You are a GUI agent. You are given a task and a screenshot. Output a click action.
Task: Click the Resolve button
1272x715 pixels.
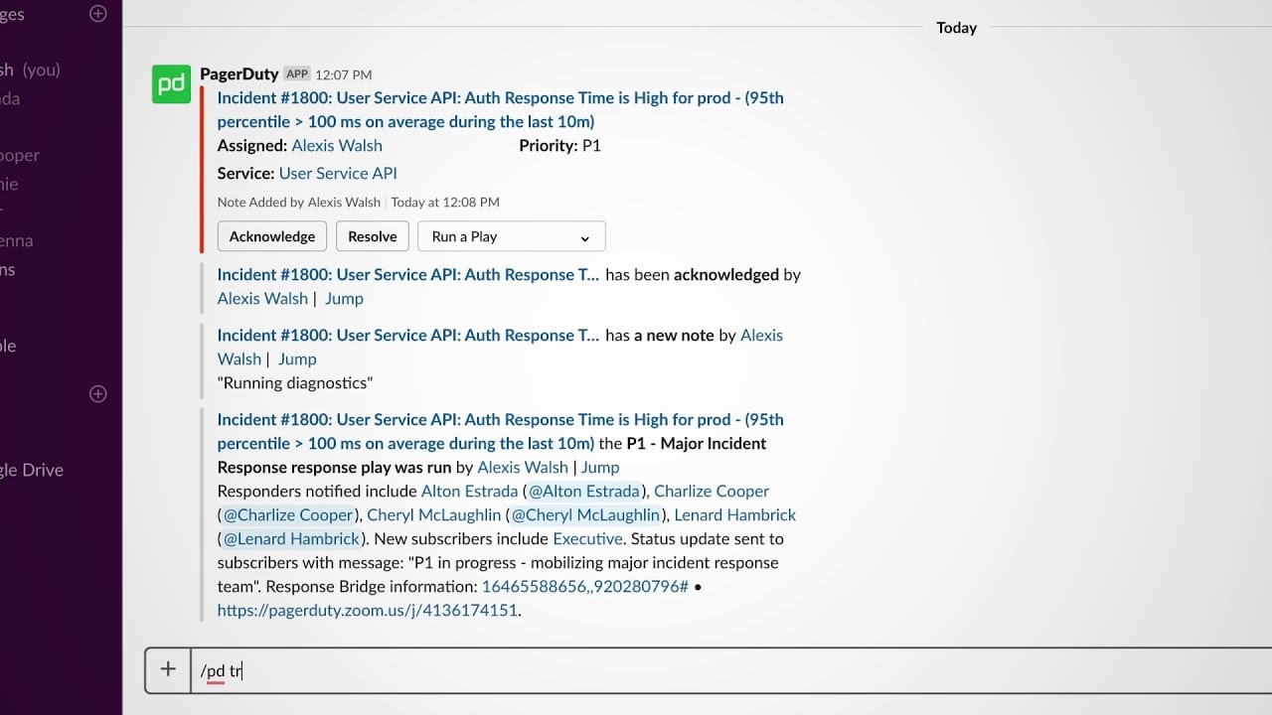tap(373, 236)
